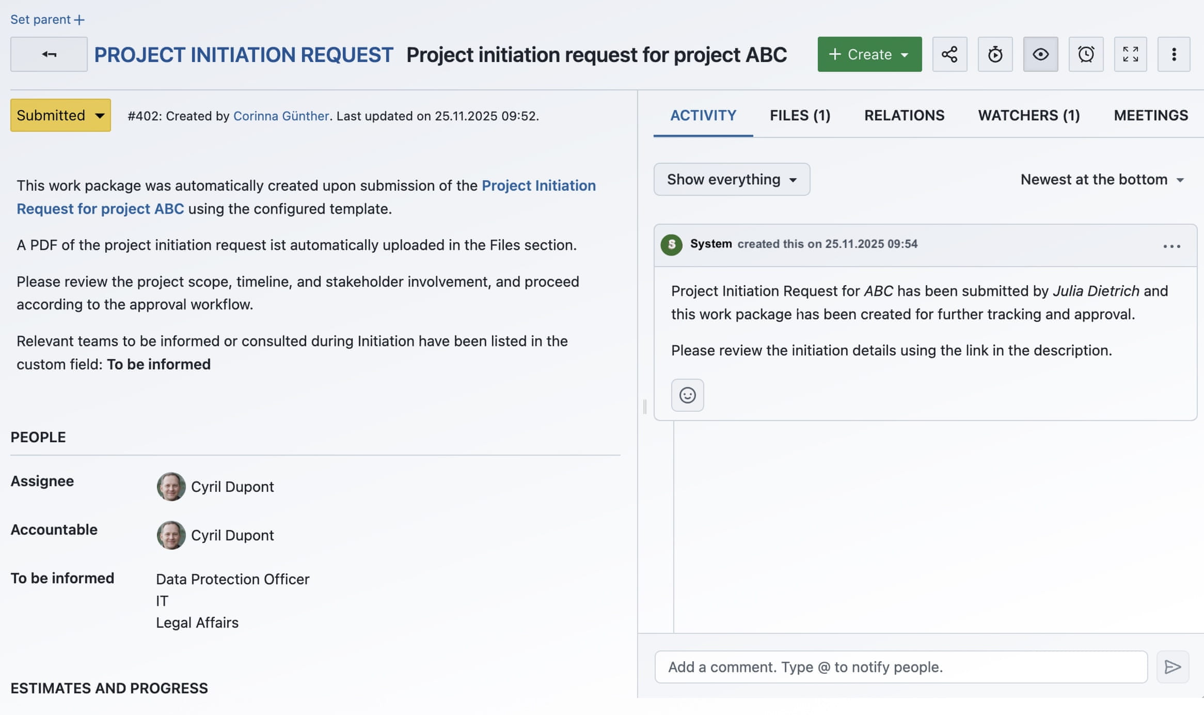The width and height of the screenshot is (1204, 715).
Task: Open options for the System activity entry
Action: (1171, 246)
